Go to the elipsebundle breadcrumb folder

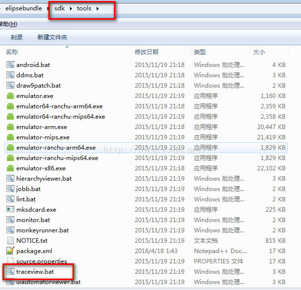24,8
